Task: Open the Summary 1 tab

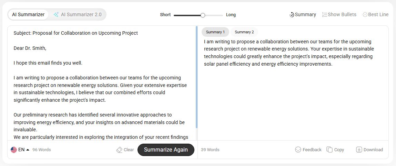Action: click(x=215, y=32)
